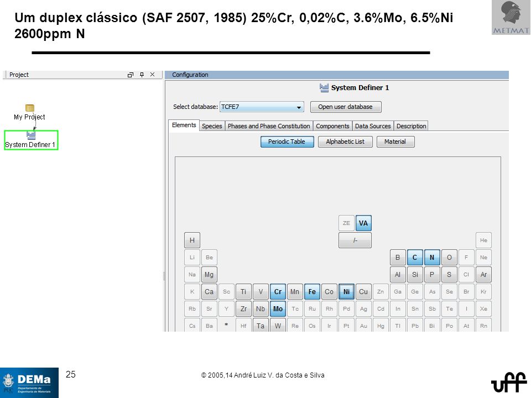Click the Configuration panel title bar
Screen dimensions: 531x398
(337, 75)
